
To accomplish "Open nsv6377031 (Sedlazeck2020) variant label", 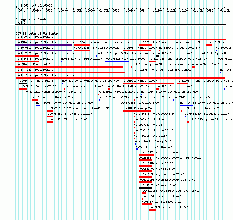I will (36, 70).
